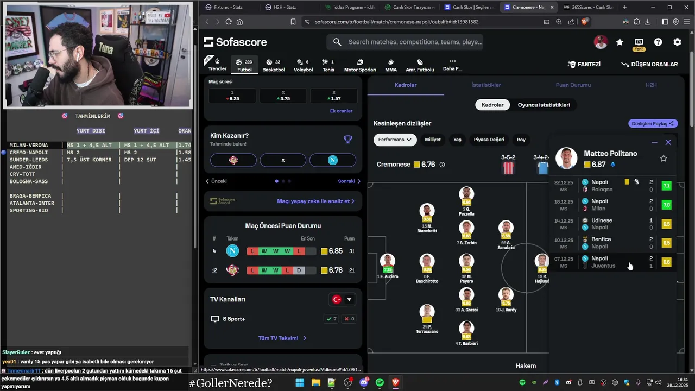Image resolution: width=695 pixels, height=391 pixels.
Task: Open the DÜŞEN ORANLAR page
Action: coord(649,64)
